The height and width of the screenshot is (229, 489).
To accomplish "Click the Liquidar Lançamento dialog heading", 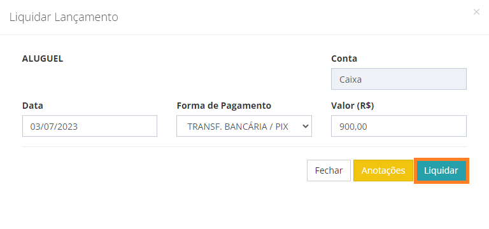I will coord(64,17).
